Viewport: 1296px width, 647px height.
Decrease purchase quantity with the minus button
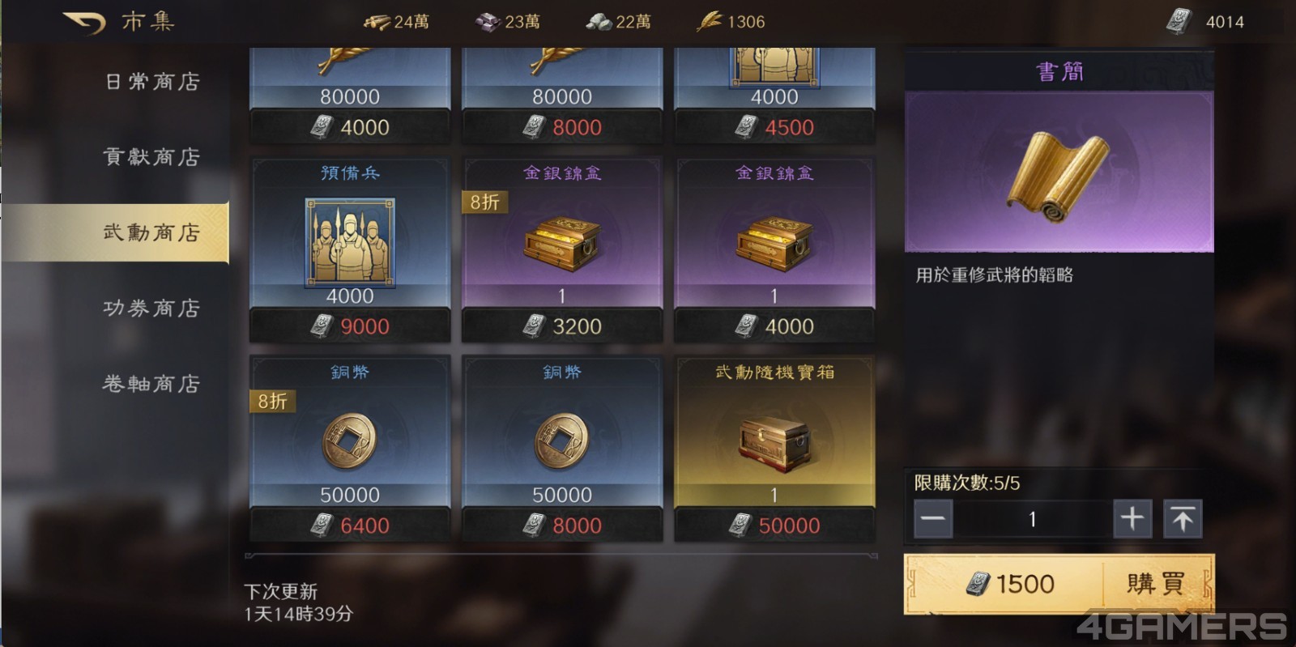933,518
